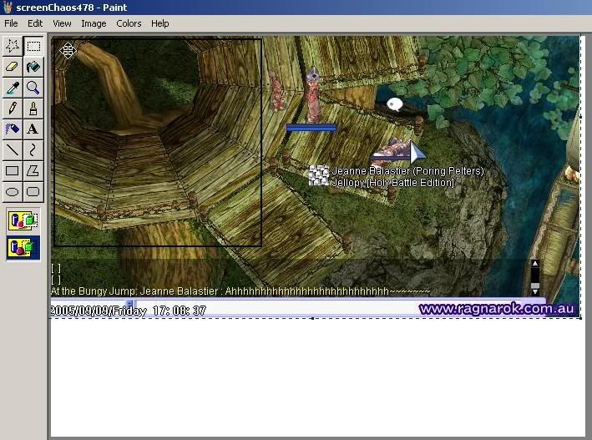Viewport: 592px width, 440px height.
Task: Open the Help menu
Action: coord(160,23)
